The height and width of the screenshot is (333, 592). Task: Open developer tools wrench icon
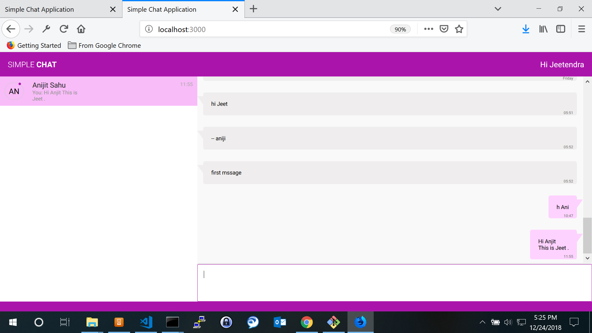coord(46,29)
